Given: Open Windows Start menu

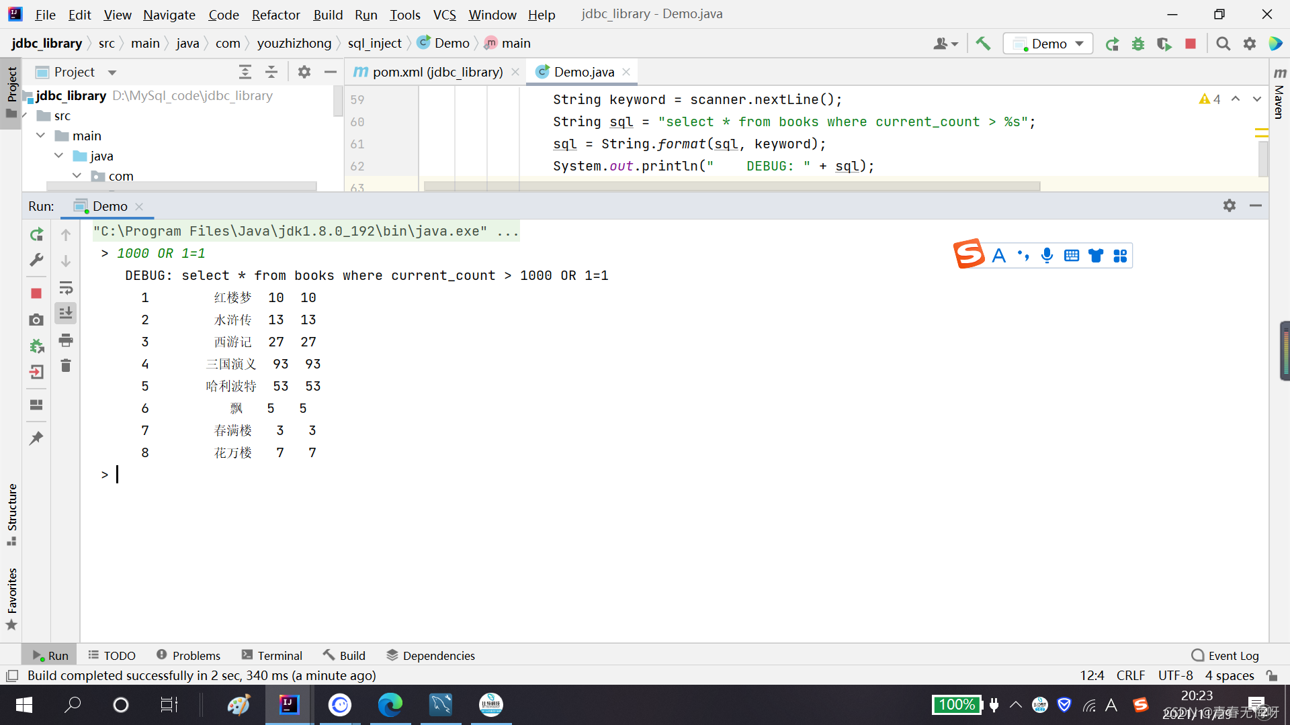Looking at the screenshot, I should tap(24, 705).
